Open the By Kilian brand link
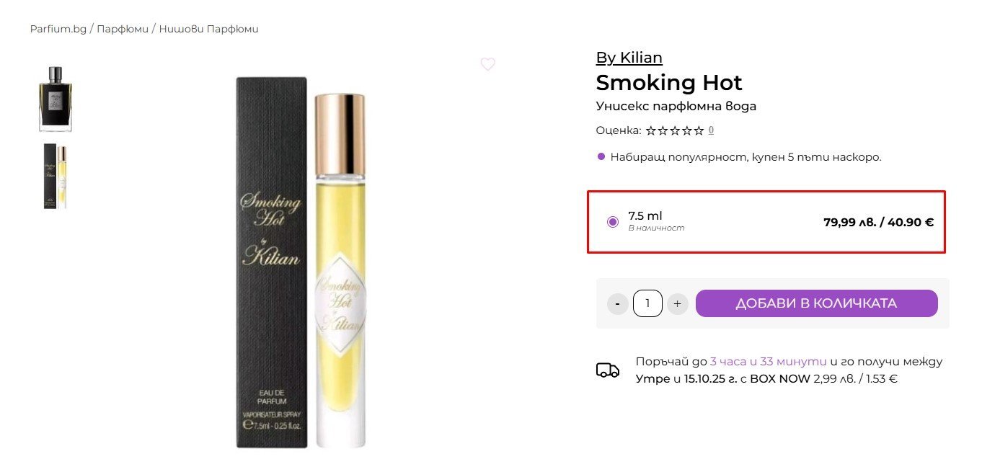982x472 pixels. 629,58
